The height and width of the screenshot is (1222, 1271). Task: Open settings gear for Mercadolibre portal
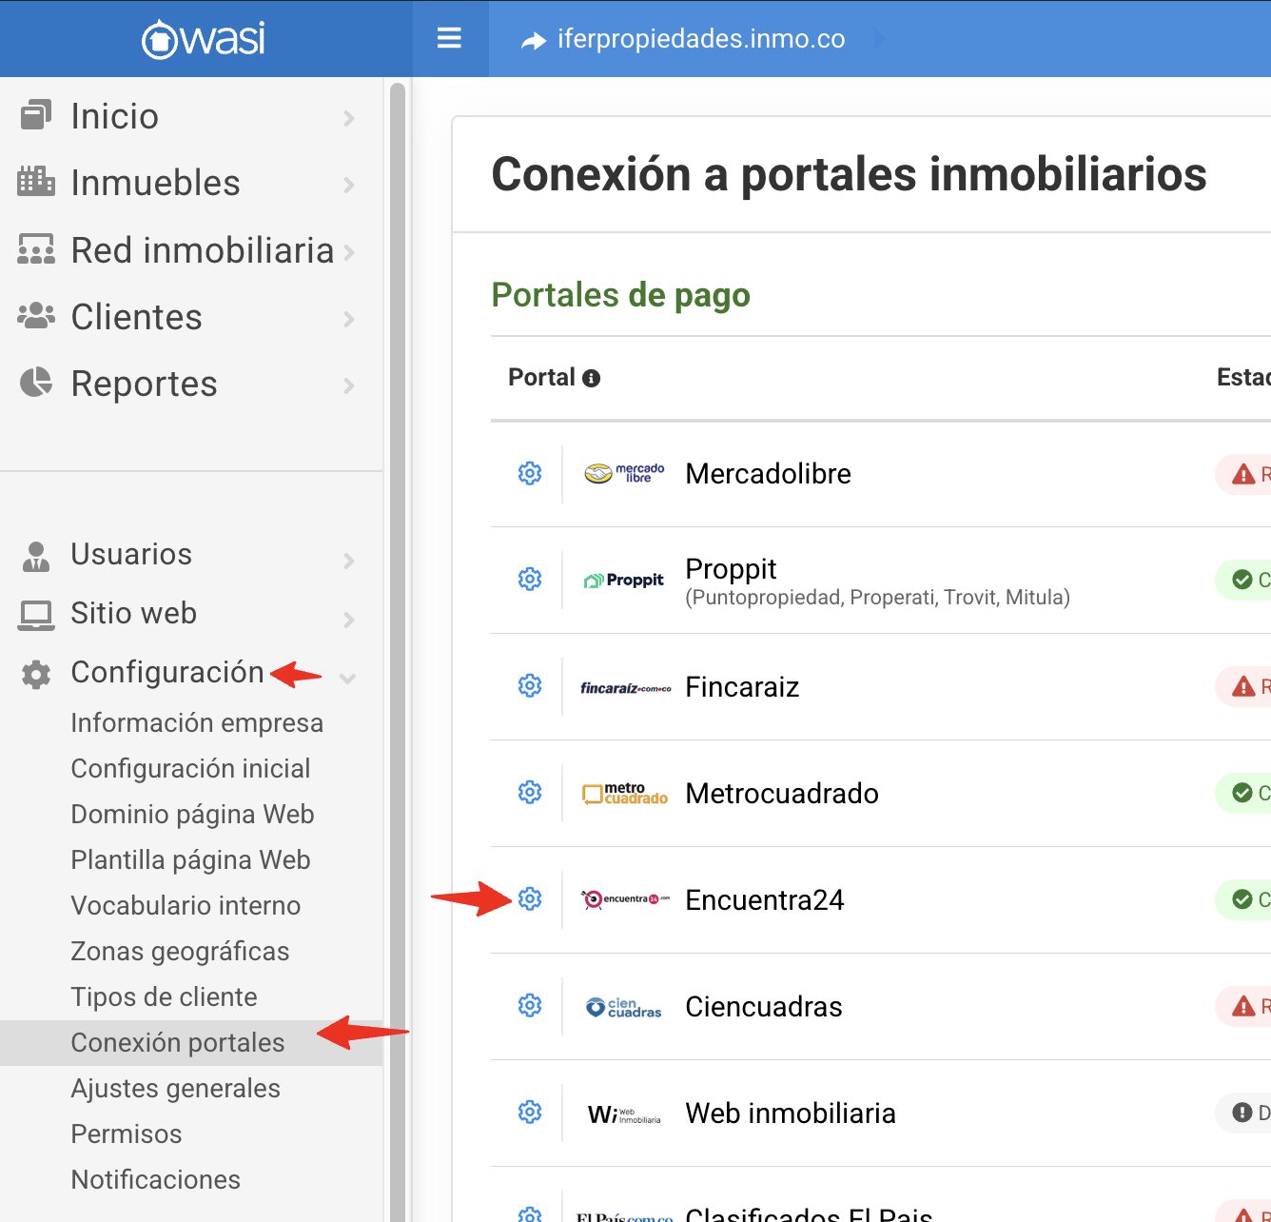[x=530, y=473]
